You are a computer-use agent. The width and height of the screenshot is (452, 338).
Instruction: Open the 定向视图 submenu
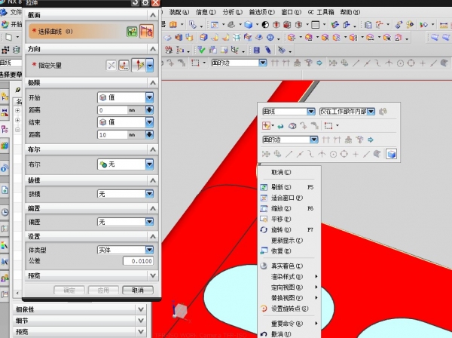[x=289, y=287]
